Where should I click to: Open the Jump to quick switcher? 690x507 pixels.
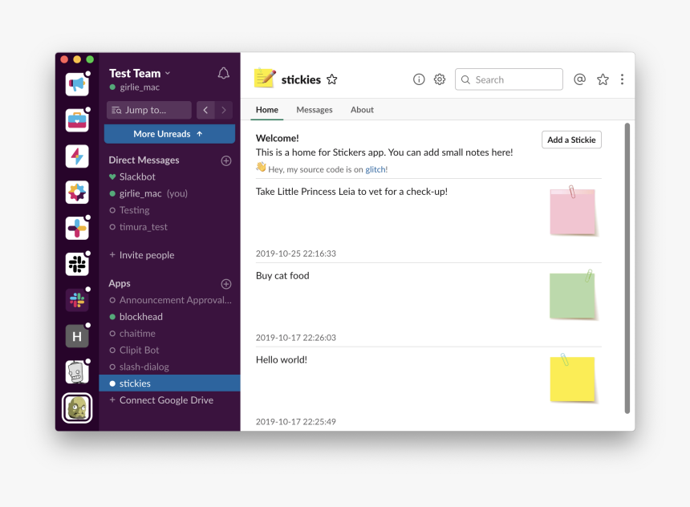(149, 110)
